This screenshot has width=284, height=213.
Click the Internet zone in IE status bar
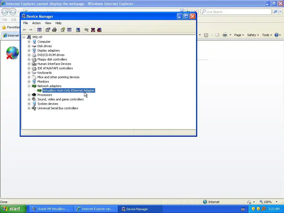(x=211, y=202)
